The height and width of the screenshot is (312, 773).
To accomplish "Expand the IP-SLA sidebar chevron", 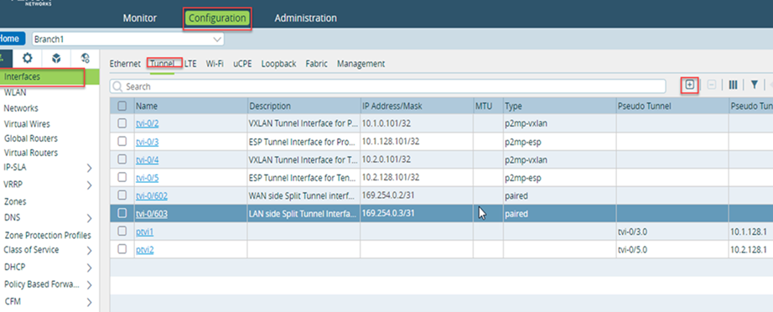I will pyautogui.click(x=89, y=168).
